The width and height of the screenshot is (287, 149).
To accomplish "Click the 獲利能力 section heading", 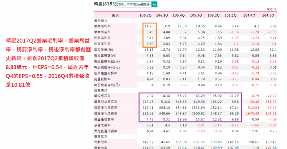I will click(x=100, y=21).
